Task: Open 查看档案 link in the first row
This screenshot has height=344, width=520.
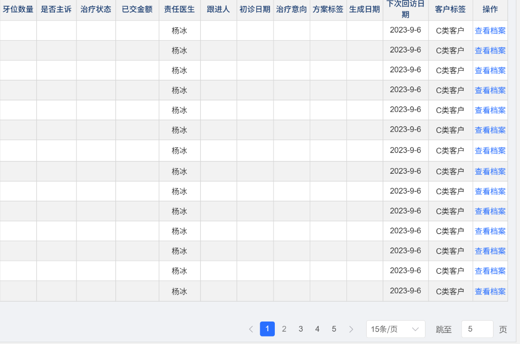Action: point(490,31)
